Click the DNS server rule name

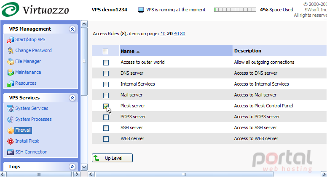pos(132,73)
